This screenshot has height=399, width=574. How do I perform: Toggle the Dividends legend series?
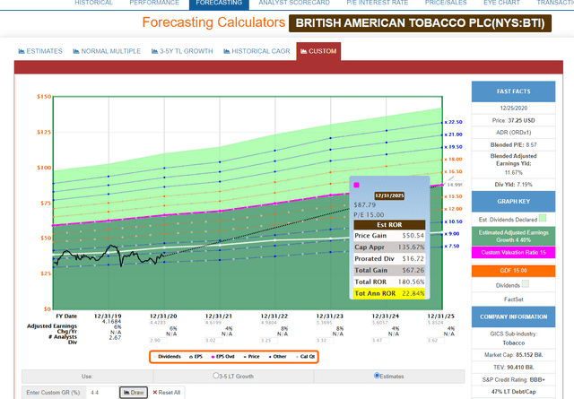168,357
